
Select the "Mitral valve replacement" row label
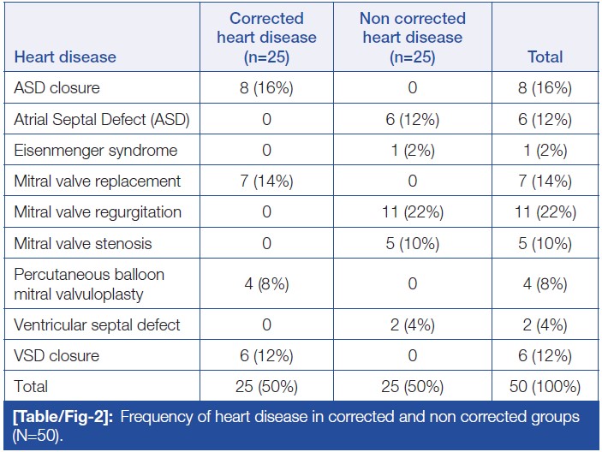pos(98,181)
